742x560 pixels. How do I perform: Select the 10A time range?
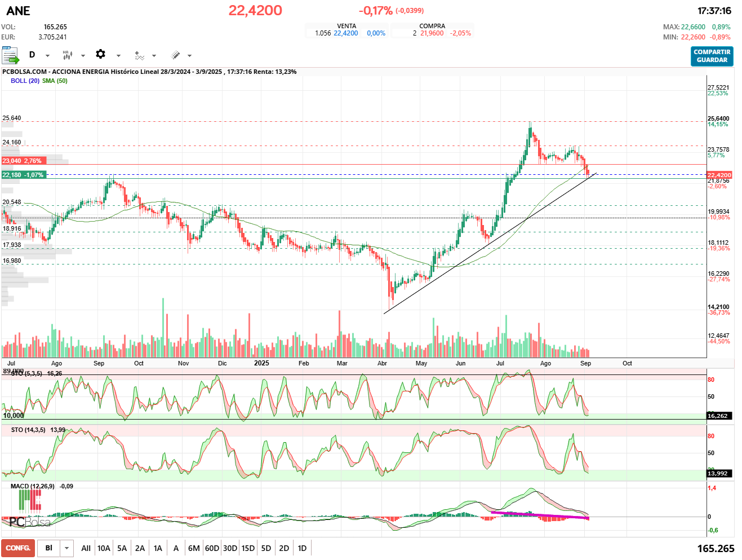click(104, 548)
